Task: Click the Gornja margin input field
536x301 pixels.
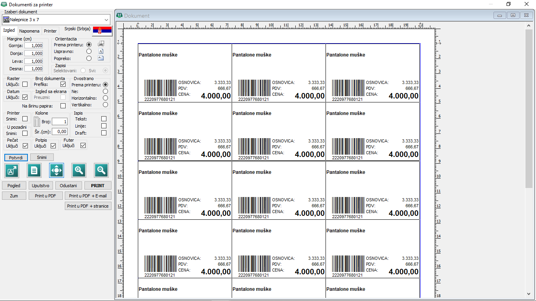Action: (34, 46)
